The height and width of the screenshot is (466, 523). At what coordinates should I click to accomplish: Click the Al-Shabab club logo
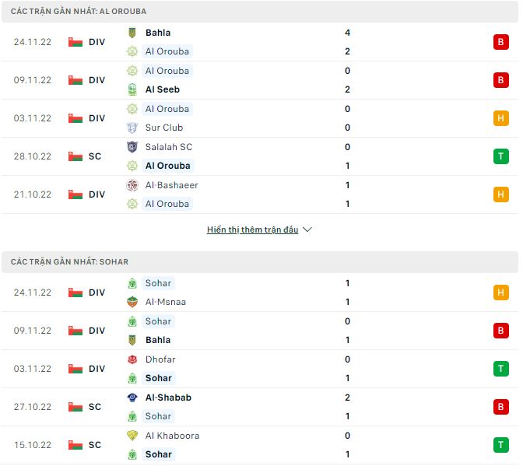pyautogui.click(x=132, y=398)
